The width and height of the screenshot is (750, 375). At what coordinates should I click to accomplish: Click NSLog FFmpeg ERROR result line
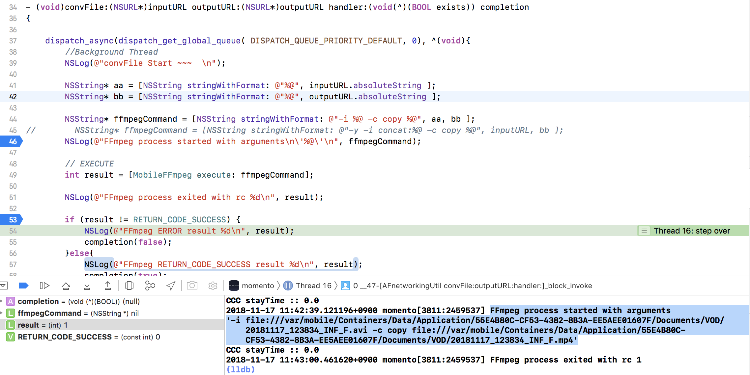pyautogui.click(x=189, y=231)
